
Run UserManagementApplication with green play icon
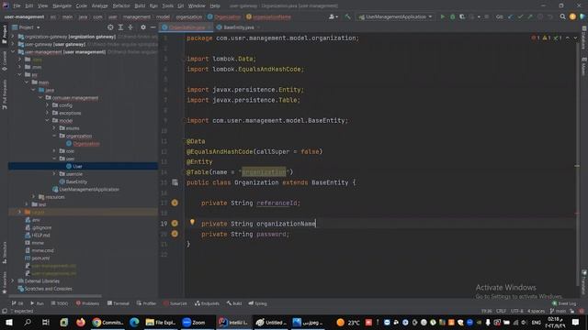click(443, 16)
